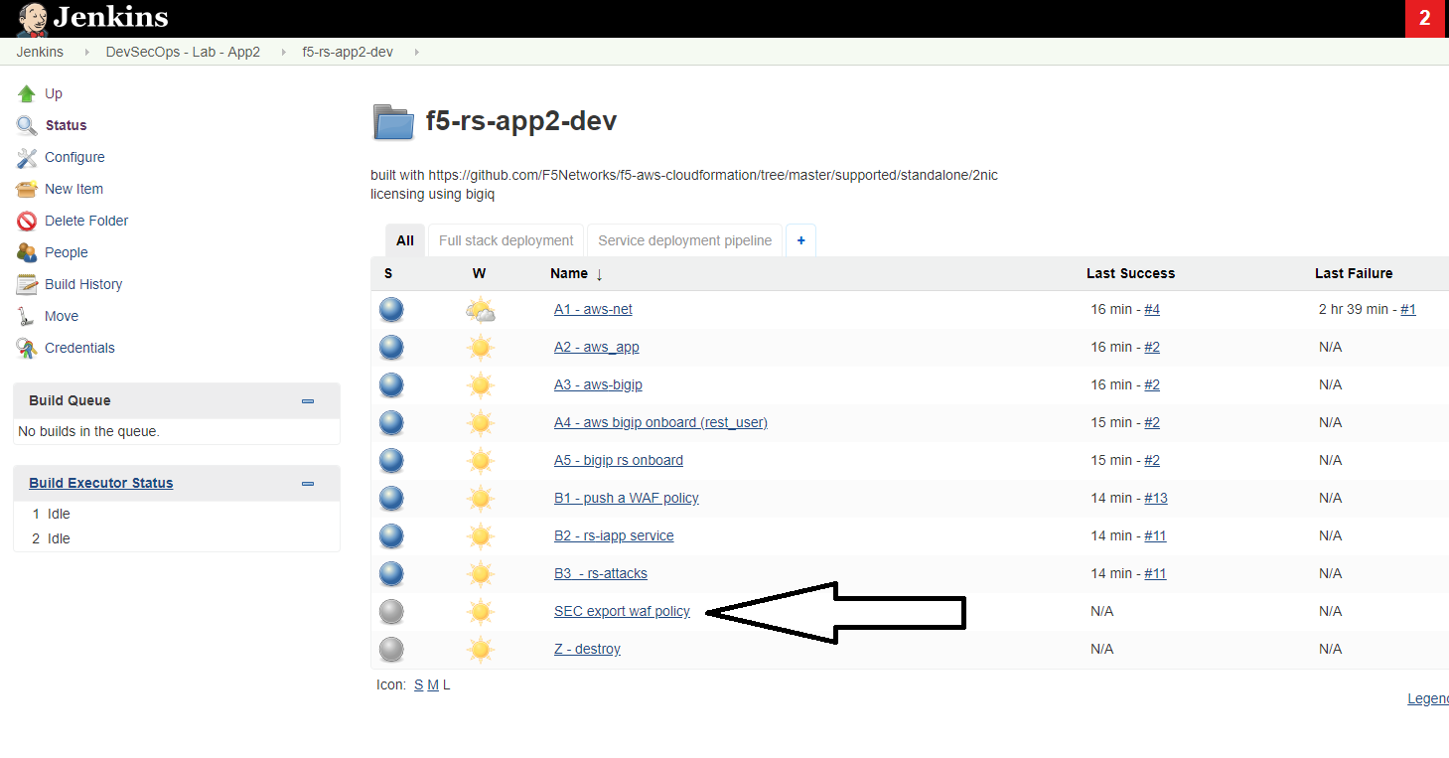Click the cloudy weather icon for A1 - aws-net
Image resolution: width=1449 pixels, height=758 pixels.
pos(481,310)
